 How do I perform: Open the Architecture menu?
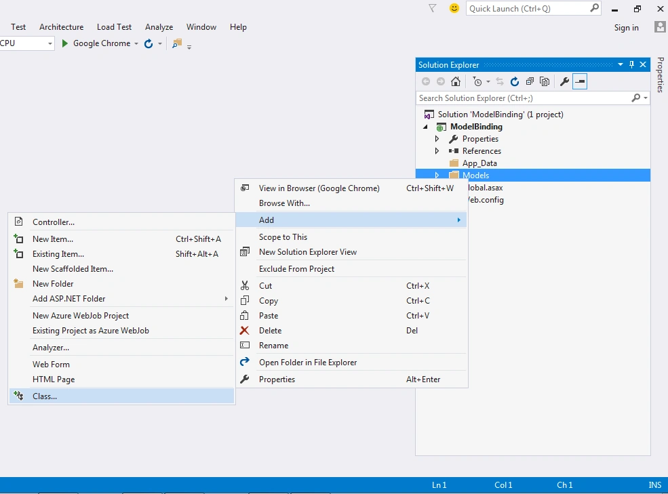click(x=61, y=27)
